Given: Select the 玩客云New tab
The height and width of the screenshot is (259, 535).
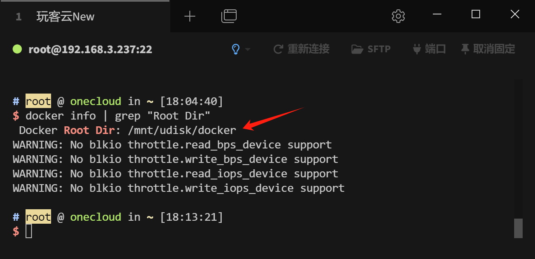Looking at the screenshot, I should point(66,16).
